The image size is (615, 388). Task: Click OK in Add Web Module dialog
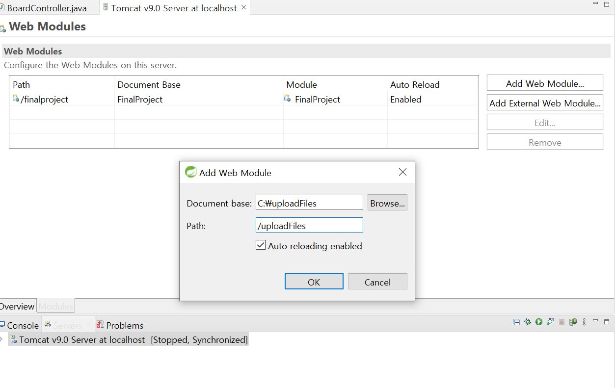click(314, 282)
